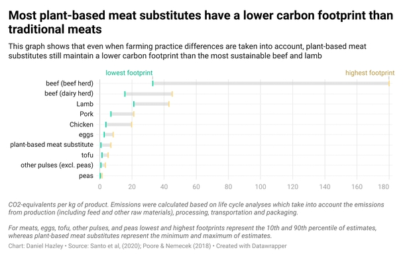Click the gray range bar for Lamb

pyautogui.click(x=151, y=104)
